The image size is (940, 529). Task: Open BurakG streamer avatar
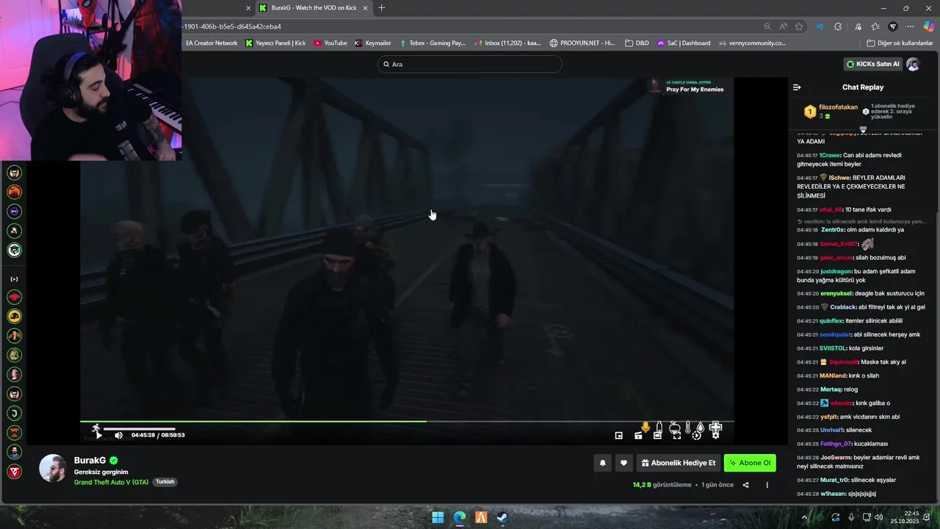pyautogui.click(x=53, y=468)
